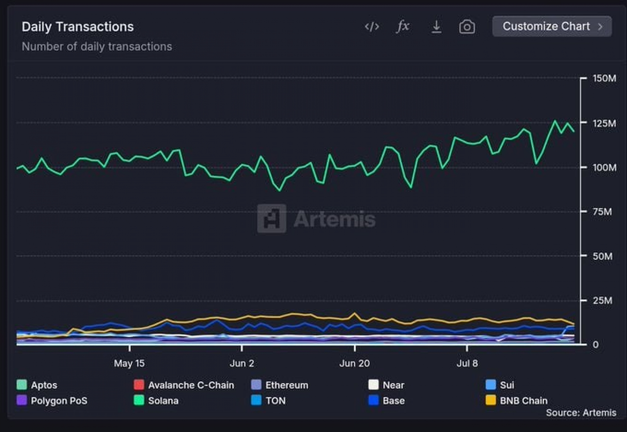Hide the Near series in legend
The height and width of the screenshot is (432, 627).
tap(386, 385)
